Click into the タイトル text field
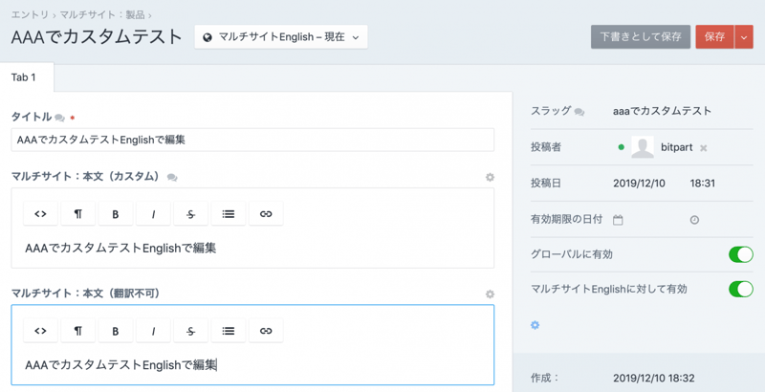The height and width of the screenshot is (392, 765). 252,140
